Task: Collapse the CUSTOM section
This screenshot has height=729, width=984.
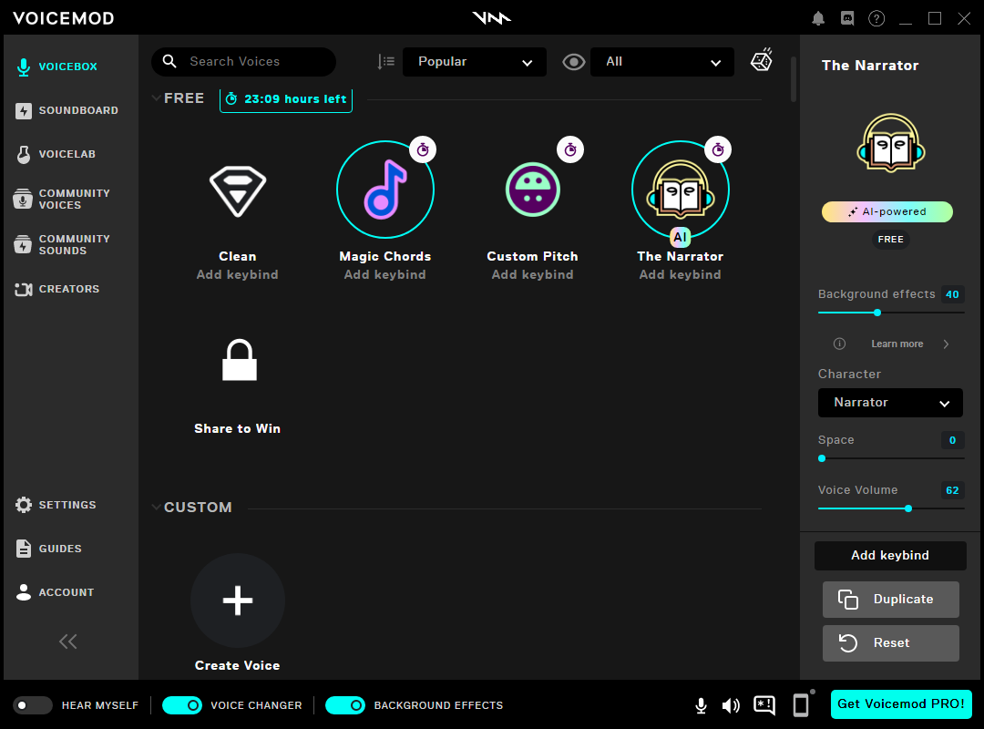Action: (x=157, y=507)
